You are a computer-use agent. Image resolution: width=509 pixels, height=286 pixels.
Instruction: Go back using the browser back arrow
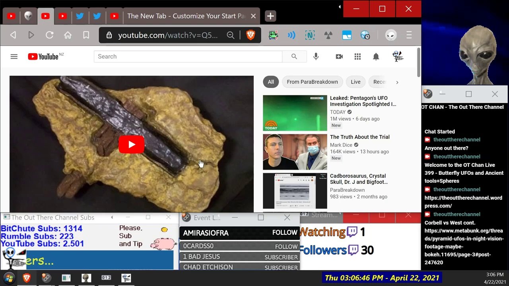(13, 35)
